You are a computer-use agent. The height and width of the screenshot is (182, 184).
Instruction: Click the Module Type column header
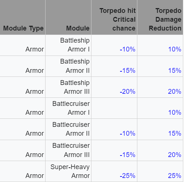point(22,17)
